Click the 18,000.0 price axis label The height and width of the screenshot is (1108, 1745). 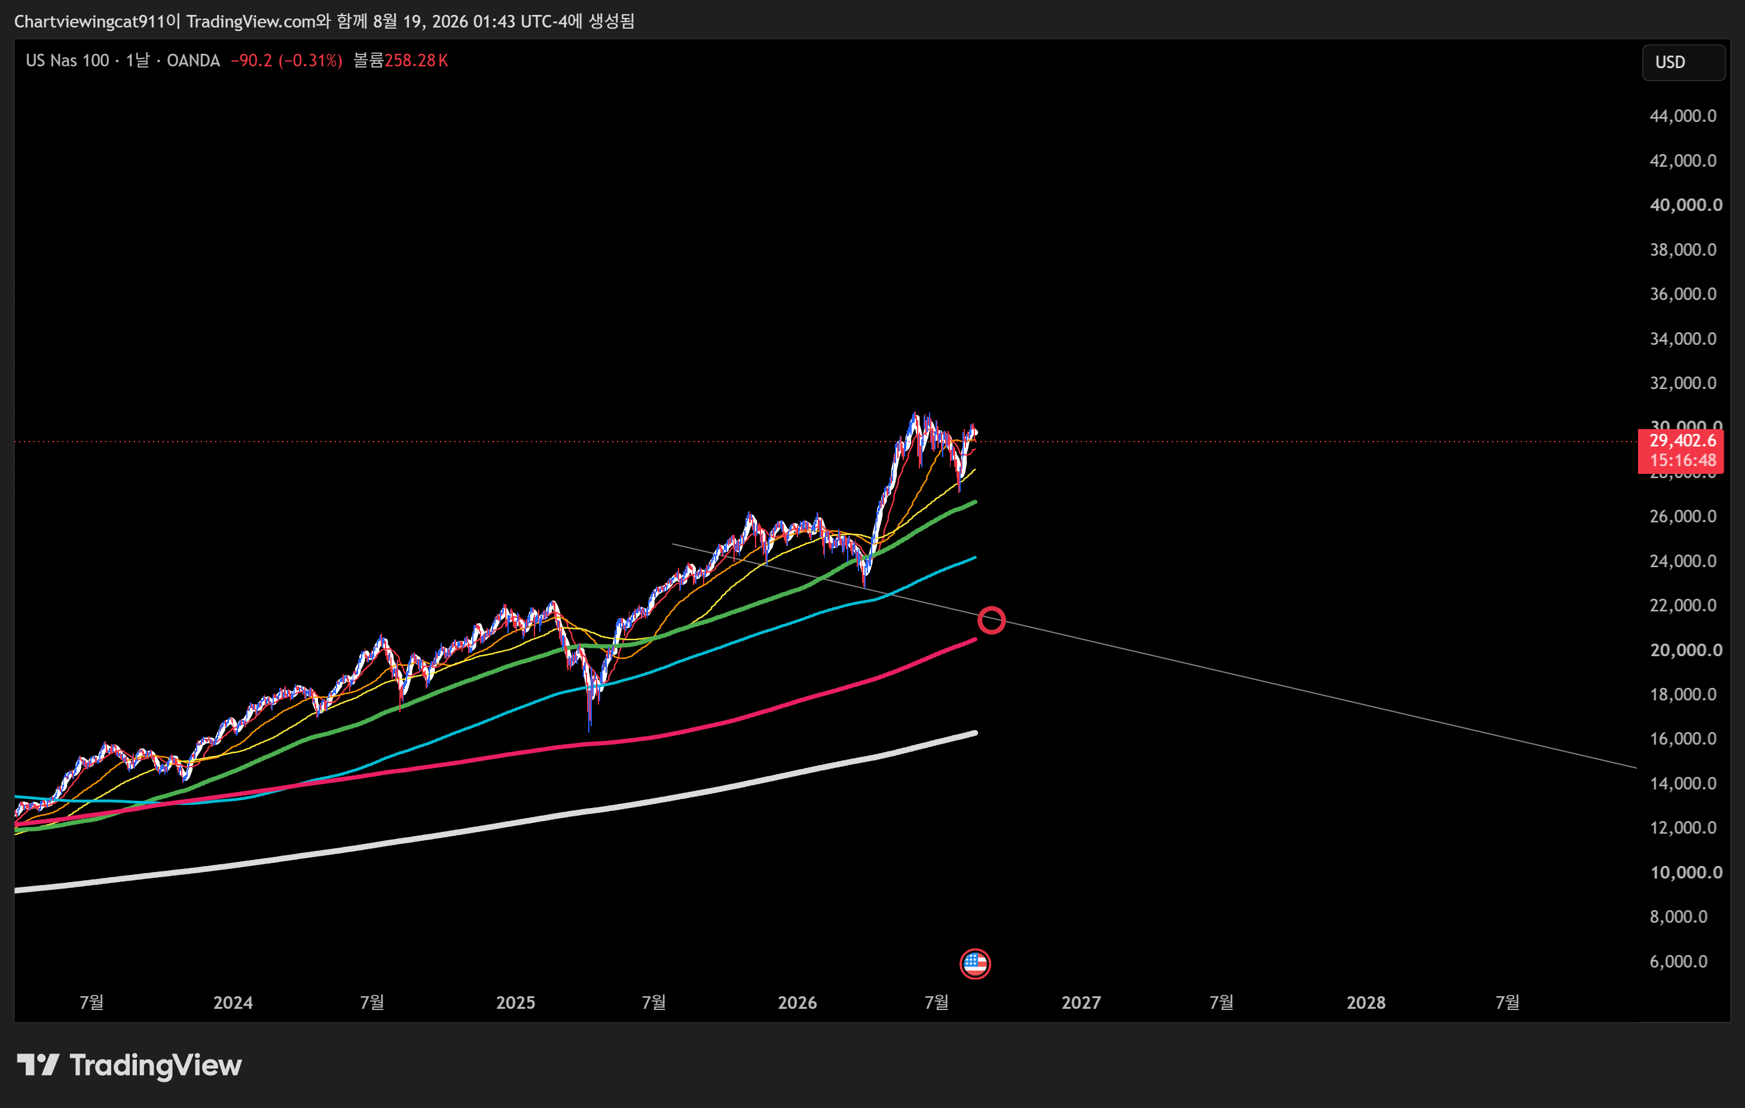coord(1683,695)
